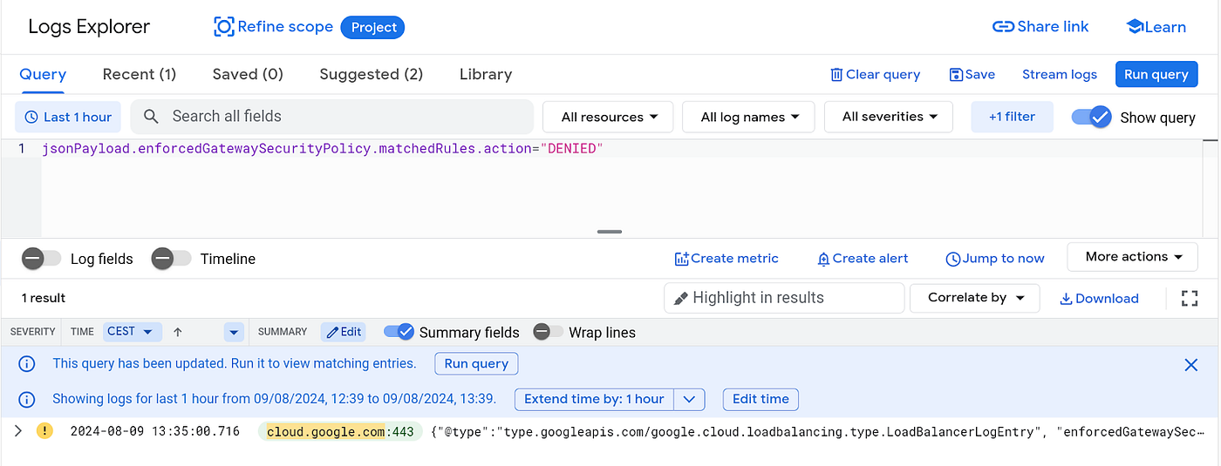Click the pencil icon on Edit summary
The image size is (1221, 466).
[x=332, y=332]
